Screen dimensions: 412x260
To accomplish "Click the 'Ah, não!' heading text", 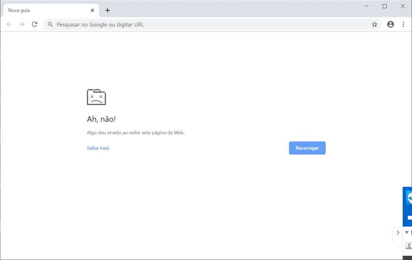I will tap(101, 119).
